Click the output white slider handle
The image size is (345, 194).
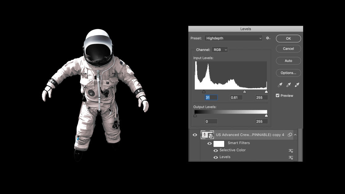pyautogui.click(x=266, y=116)
